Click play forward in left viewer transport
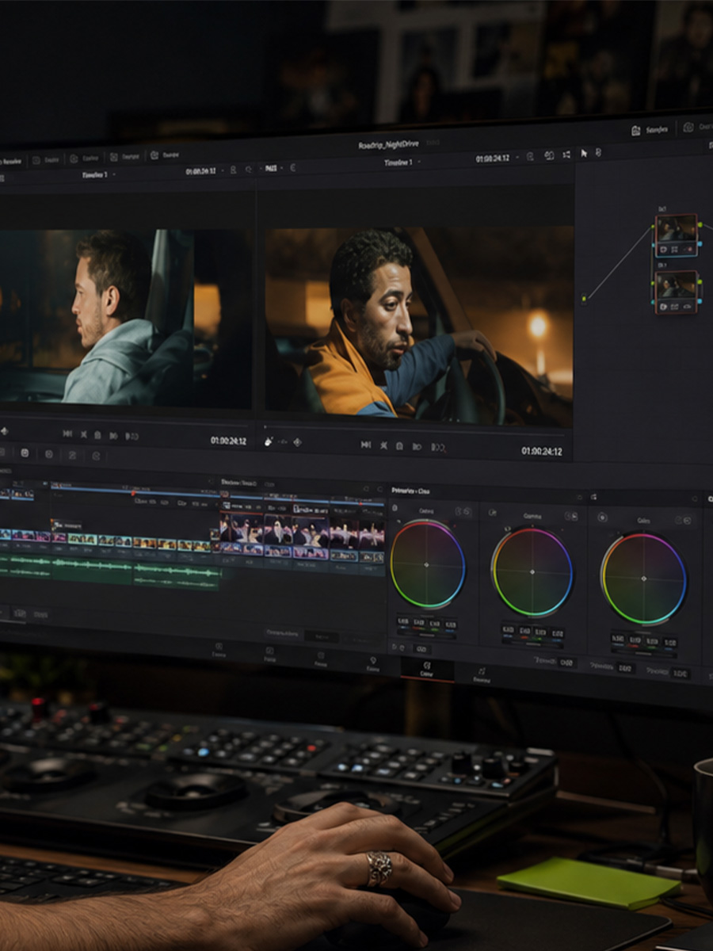 coord(113,435)
